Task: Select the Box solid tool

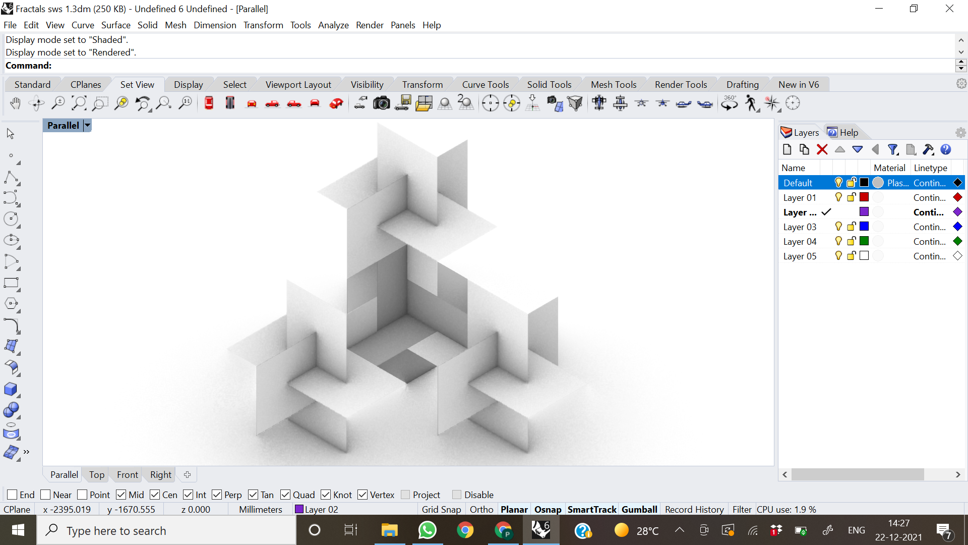Action: pos(11,389)
